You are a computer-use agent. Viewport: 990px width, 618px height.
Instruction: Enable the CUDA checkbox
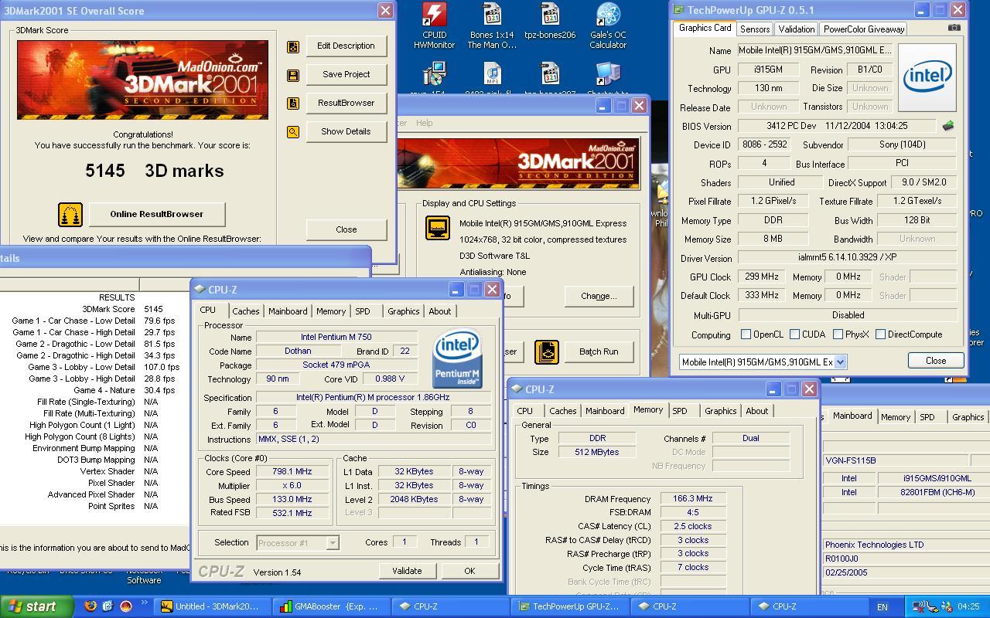tap(794, 334)
